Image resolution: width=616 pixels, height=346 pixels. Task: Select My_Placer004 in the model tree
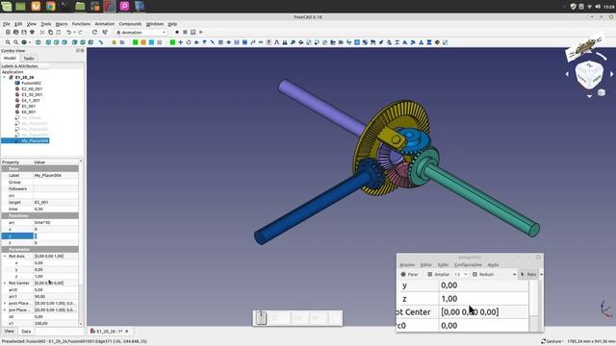pyautogui.click(x=35, y=141)
